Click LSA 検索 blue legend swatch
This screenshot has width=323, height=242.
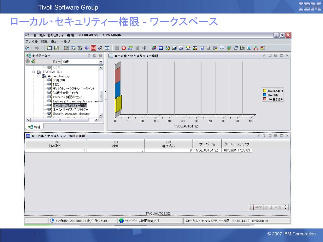click(x=265, y=95)
